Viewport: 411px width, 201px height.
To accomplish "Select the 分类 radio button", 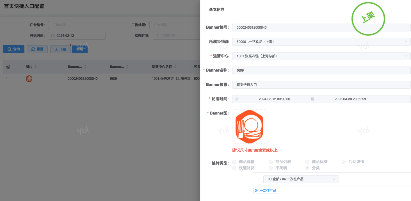I will pos(307,168).
